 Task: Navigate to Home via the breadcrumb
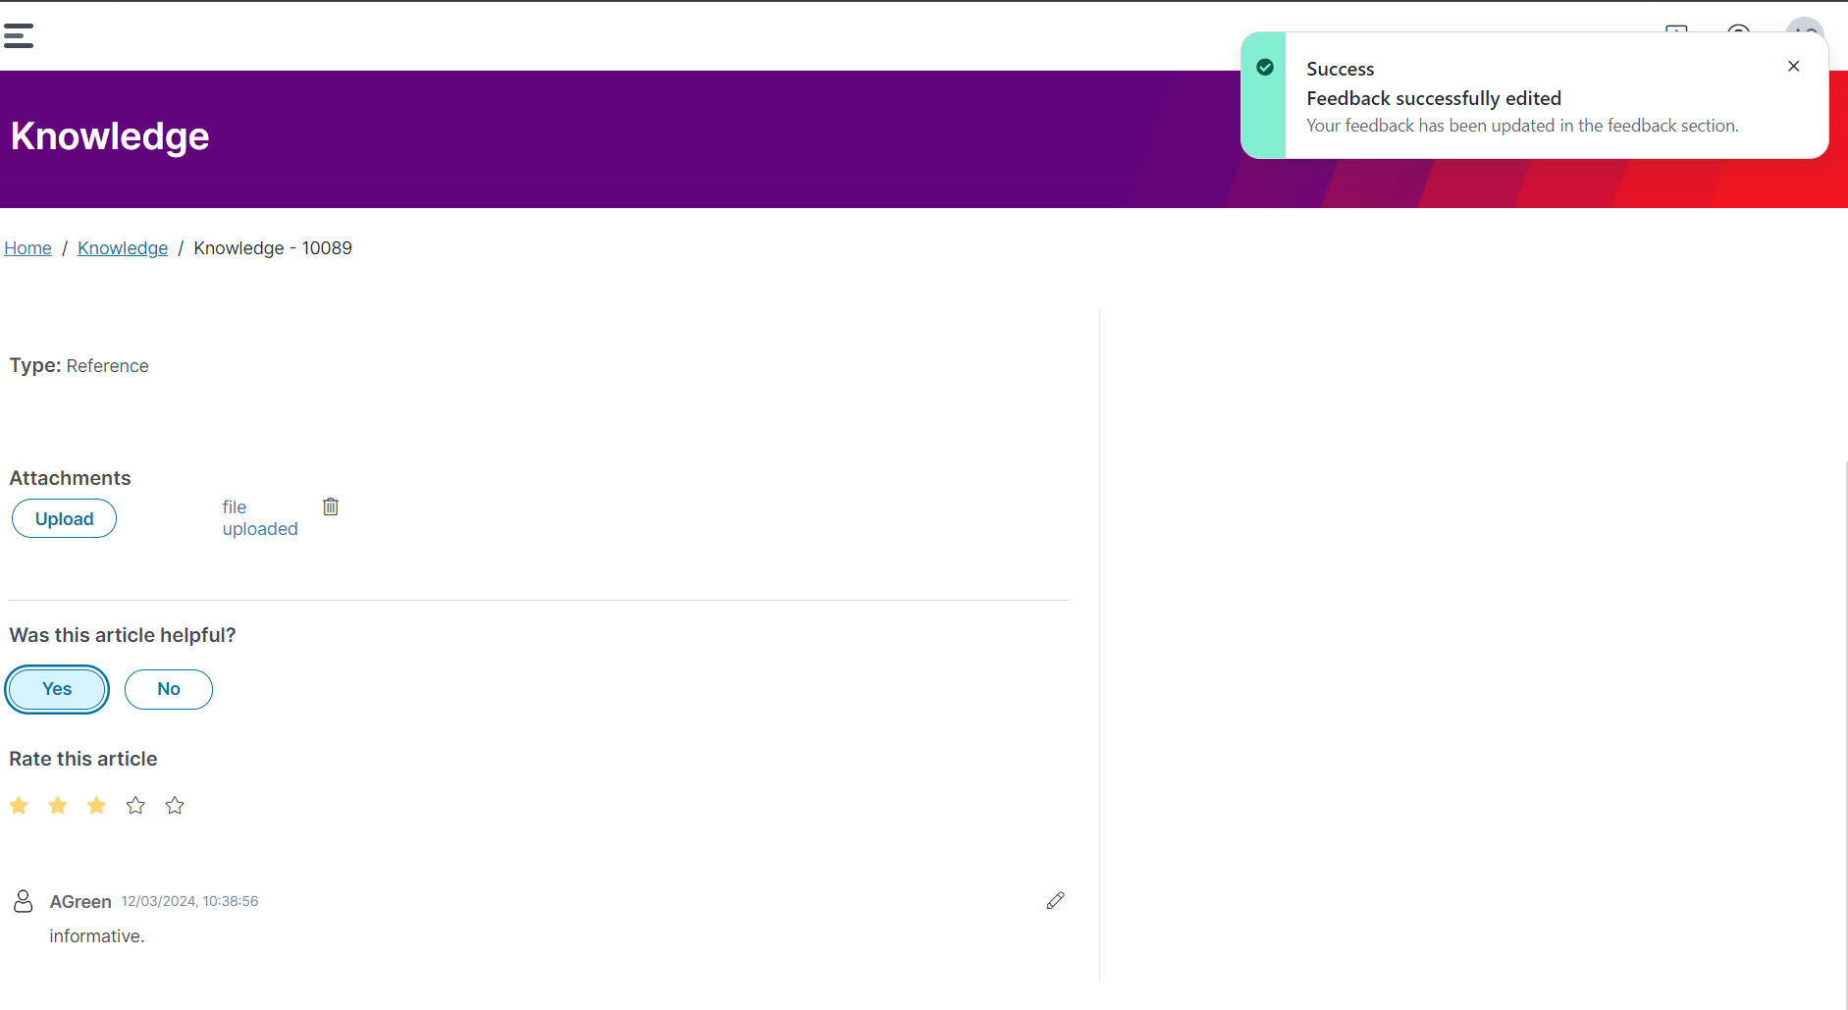coord(27,247)
